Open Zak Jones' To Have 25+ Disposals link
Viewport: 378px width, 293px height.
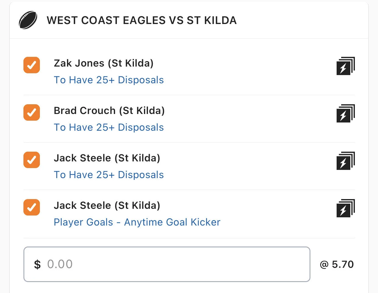(x=109, y=80)
